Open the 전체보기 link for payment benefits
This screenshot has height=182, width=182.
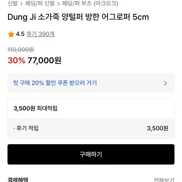(x=164, y=180)
